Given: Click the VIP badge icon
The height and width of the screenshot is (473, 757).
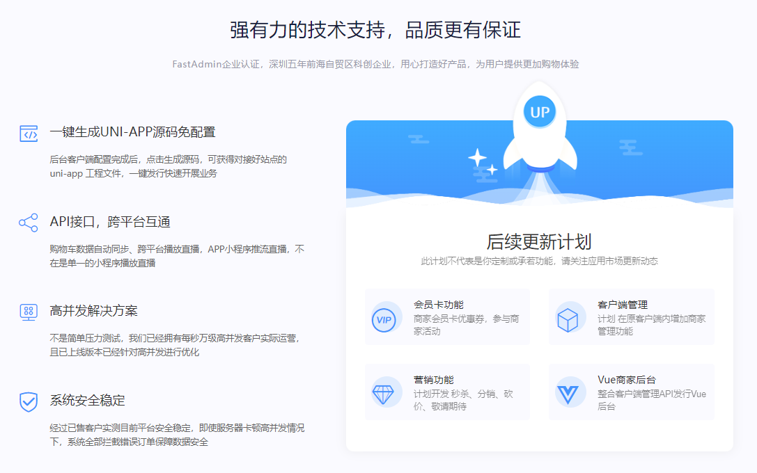Looking at the screenshot, I should click(x=383, y=319).
